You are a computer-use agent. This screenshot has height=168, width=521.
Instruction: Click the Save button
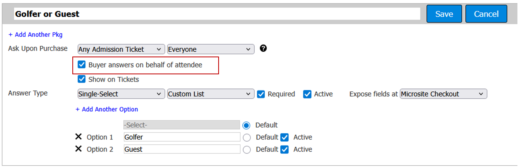[x=444, y=14]
